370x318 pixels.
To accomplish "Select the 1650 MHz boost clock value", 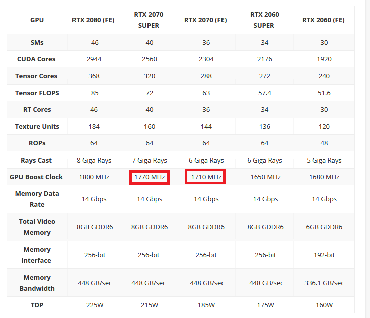I will pyautogui.click(x=265, y=177).
